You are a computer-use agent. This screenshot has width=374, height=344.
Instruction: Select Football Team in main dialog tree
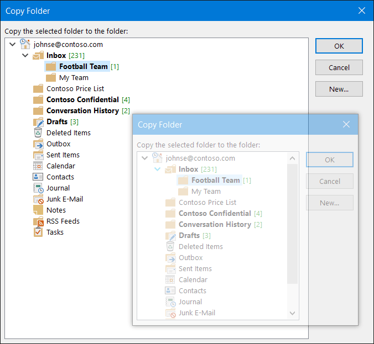[x=83, y=66]
